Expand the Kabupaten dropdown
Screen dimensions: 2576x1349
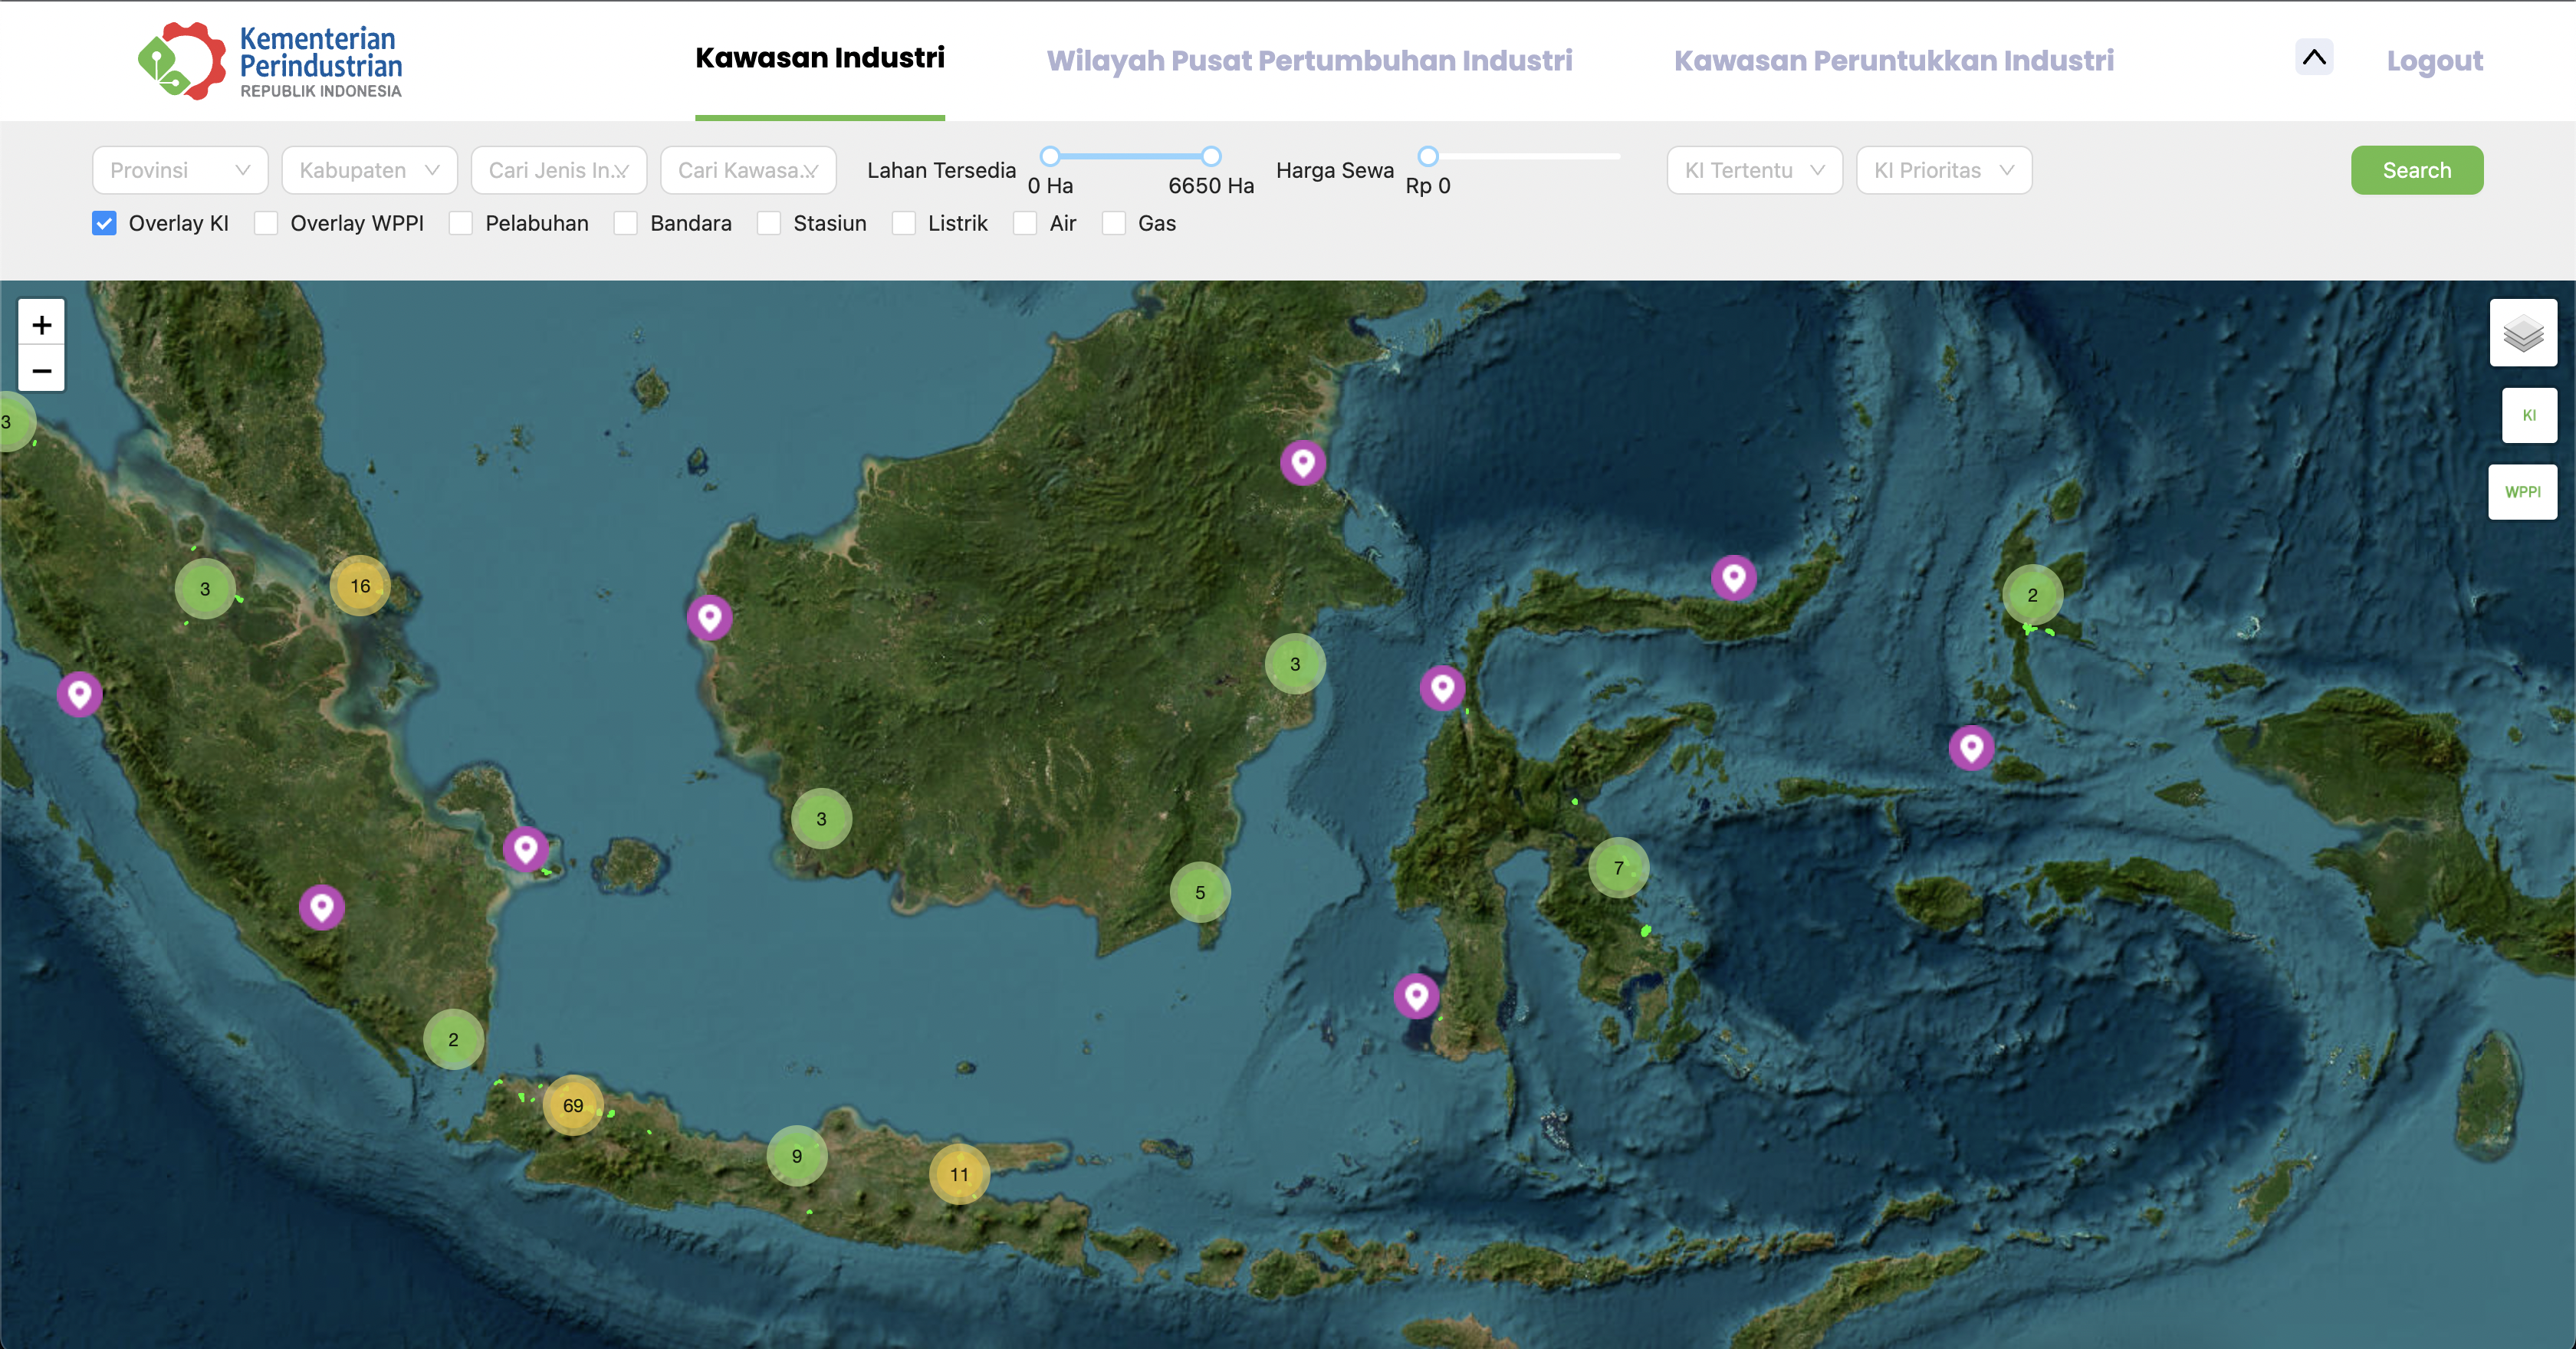369,170
